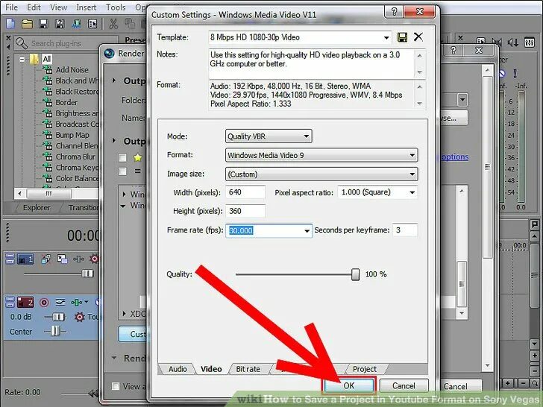Open a project with the folder icon
The image size is (543, 407).
click(27, 24)
